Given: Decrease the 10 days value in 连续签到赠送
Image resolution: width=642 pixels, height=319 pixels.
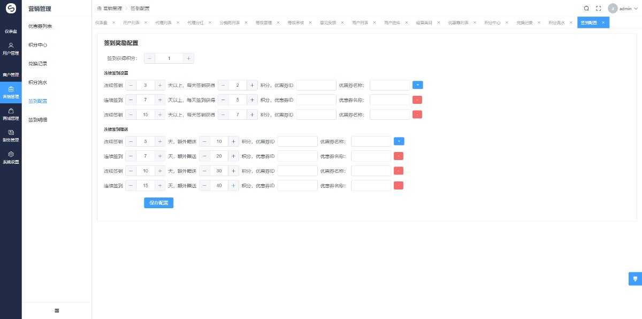Looking at the screenshot, I should tap(131, 171).
